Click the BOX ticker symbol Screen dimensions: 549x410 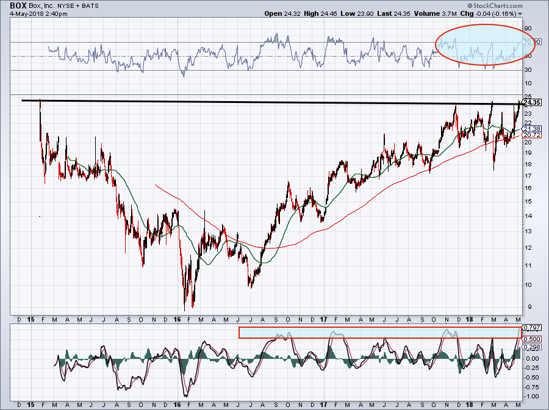(x=18, y=5)
